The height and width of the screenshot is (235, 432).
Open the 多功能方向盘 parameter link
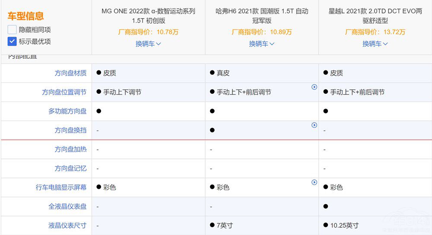(67, 111)
